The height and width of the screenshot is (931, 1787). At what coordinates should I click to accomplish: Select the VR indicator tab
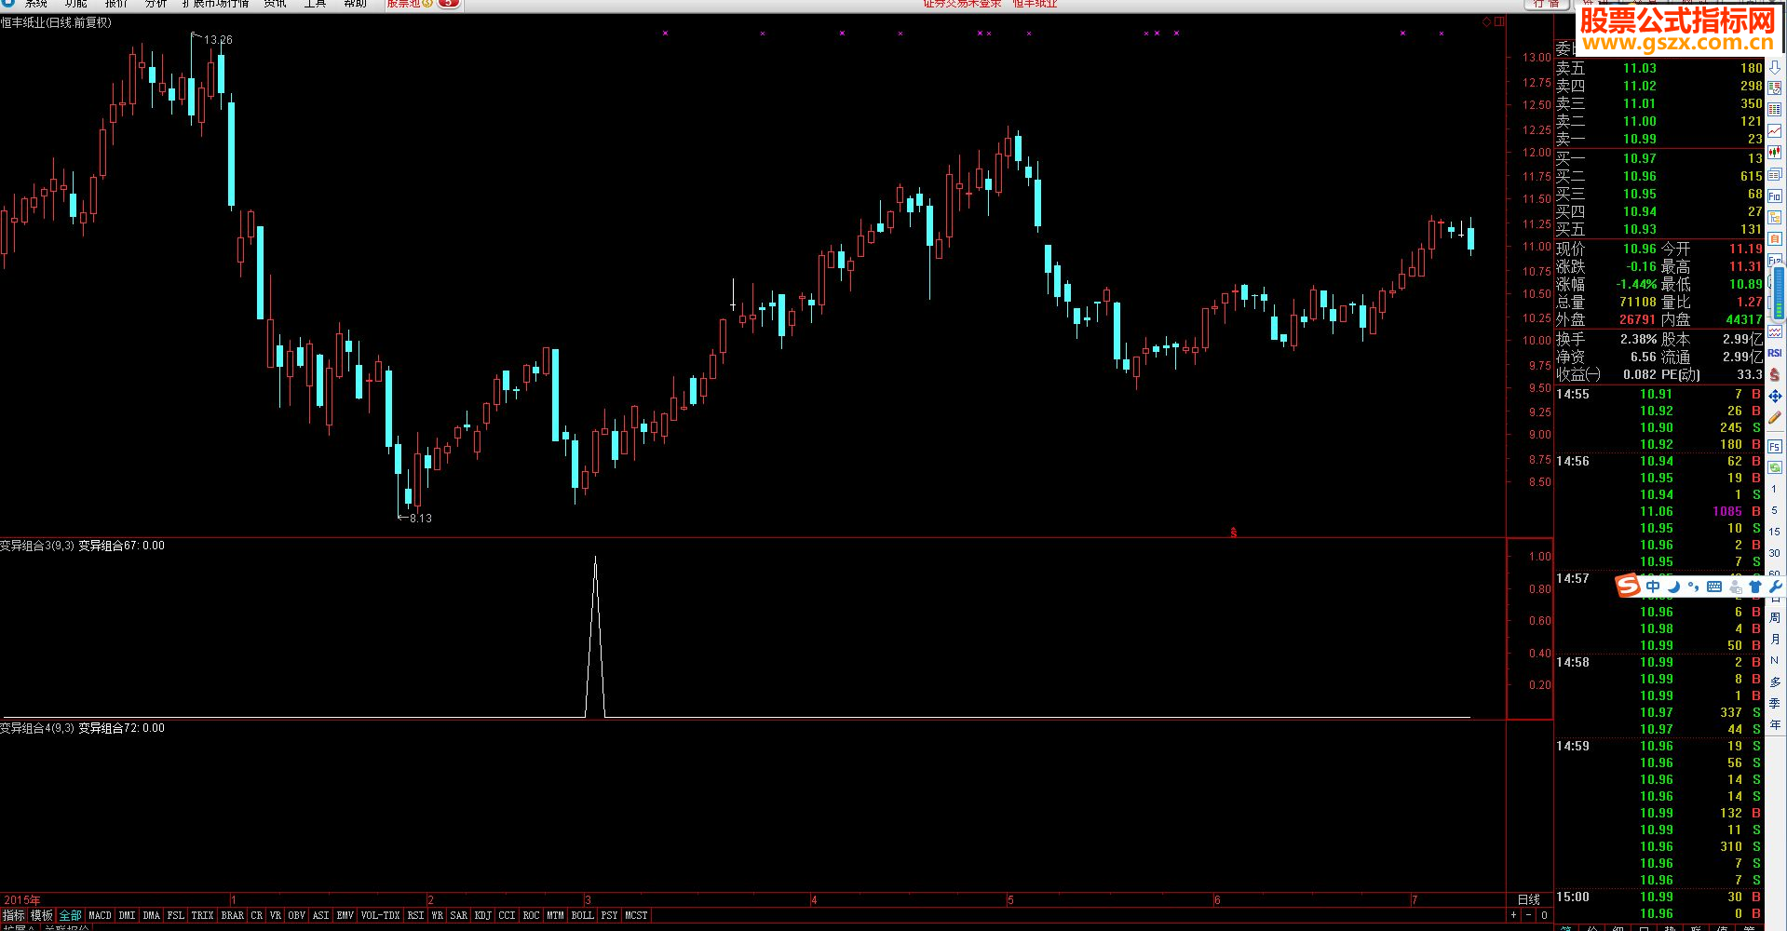pos(276,916)
